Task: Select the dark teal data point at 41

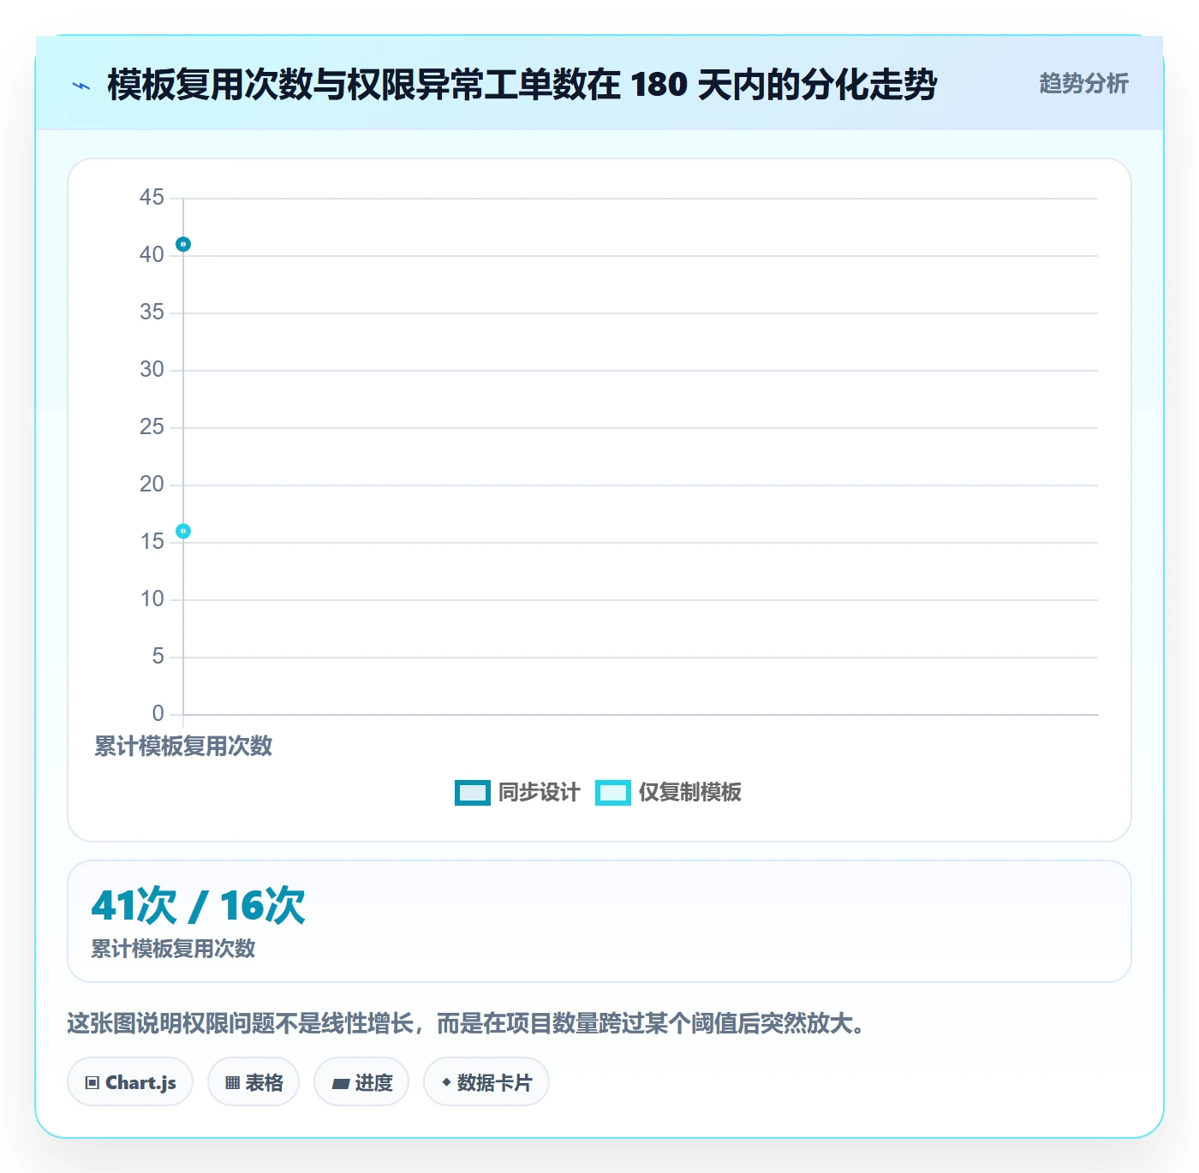Action: [x=183, y=244]
